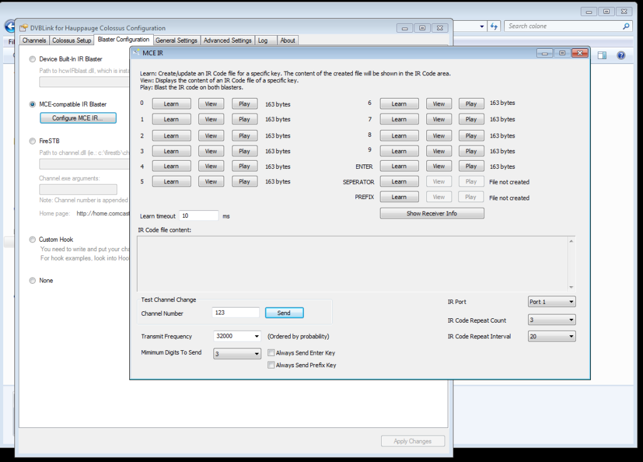
Task: Click the DVBLink window title bar icon
Action: coord(24,28)
